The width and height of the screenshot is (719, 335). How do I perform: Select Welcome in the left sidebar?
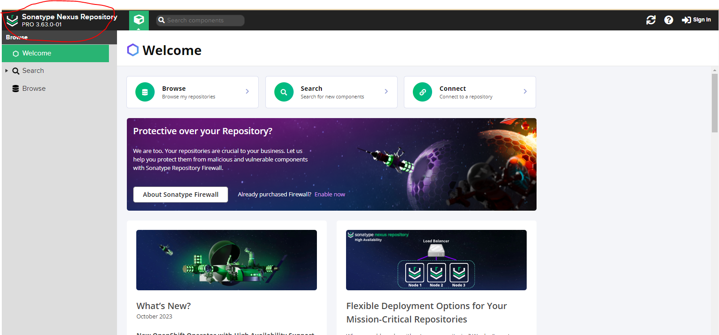pos(37,53)
